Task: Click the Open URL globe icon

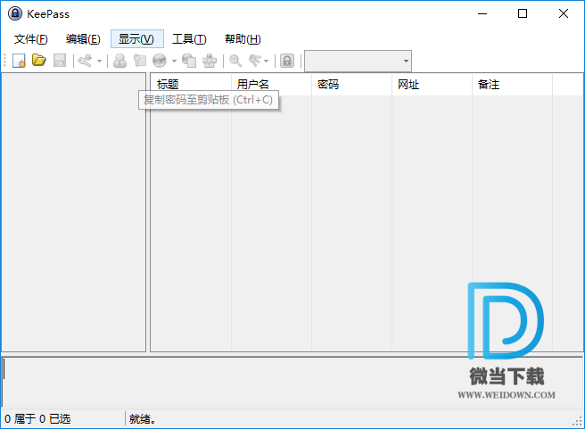Action: pos(159,61)
